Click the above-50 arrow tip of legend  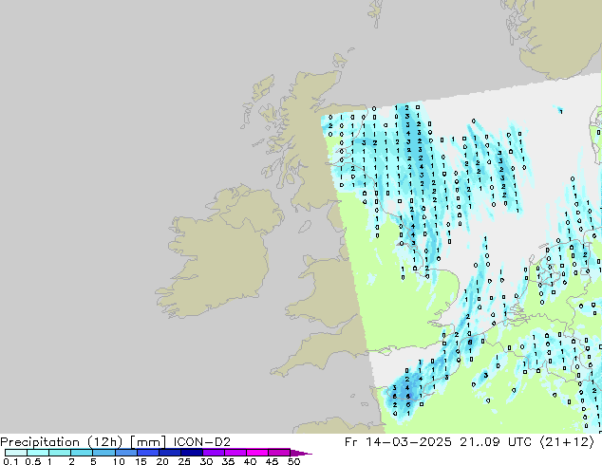tap(301, 453)
